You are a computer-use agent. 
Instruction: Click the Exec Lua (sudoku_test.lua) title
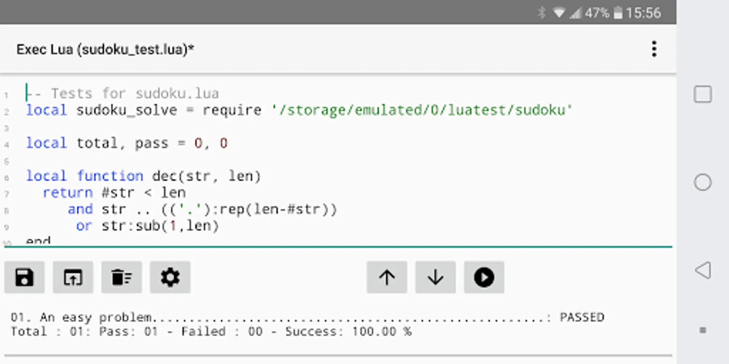(105, 49)
